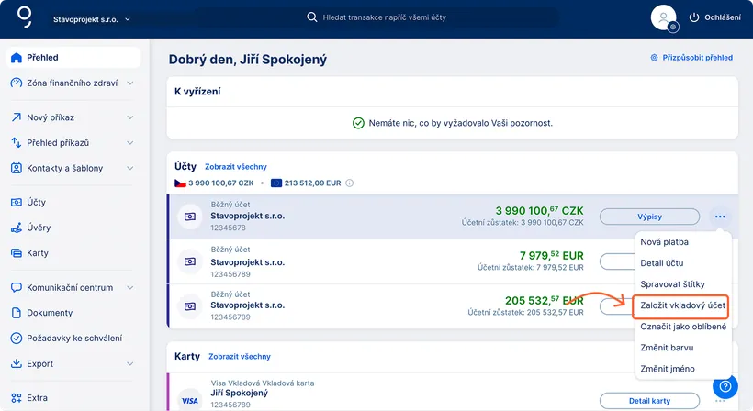Click the Odhlášení power icon
This screenshot has height=411, width=753.
[x=694, y=17]
